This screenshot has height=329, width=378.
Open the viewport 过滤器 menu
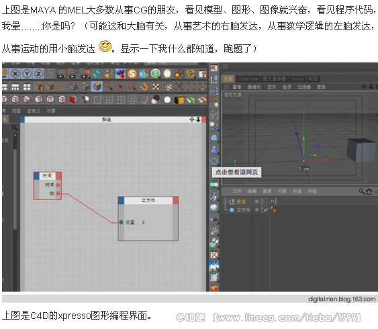pyautogui.click(x=303, y=87)
